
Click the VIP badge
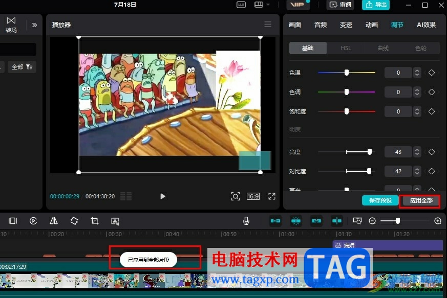(x=297, y=5)
